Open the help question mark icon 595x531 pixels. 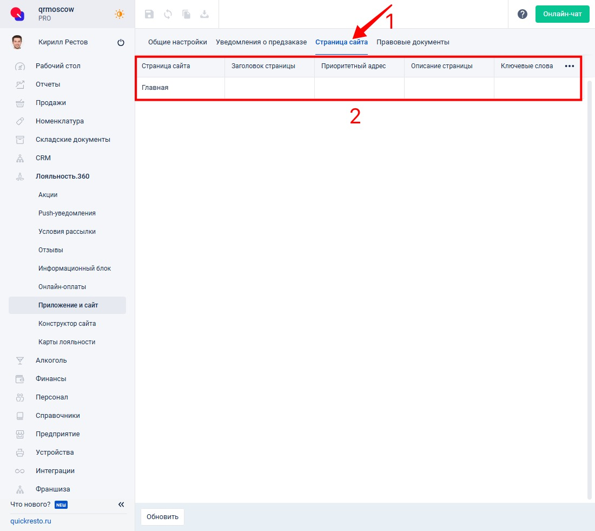tap(522, 14)
